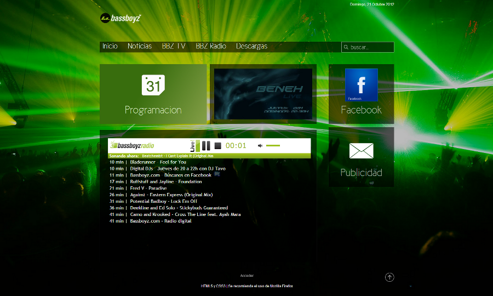This screenshot has height=296, width=493.
Task: Open the Beneh Live banner thumbnail
Action: click(x=263, y=94)
